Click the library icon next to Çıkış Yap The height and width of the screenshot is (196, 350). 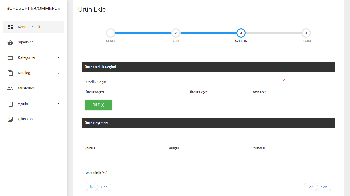click(10, 119)
